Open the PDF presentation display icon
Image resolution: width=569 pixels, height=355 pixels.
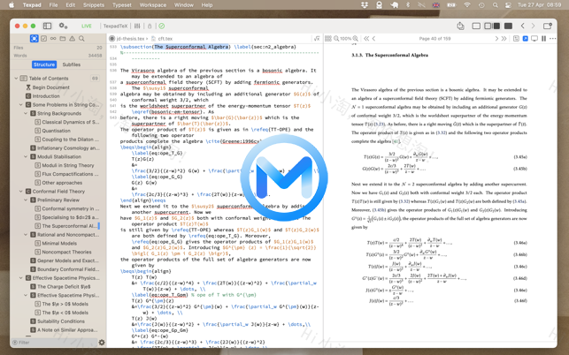534,38
